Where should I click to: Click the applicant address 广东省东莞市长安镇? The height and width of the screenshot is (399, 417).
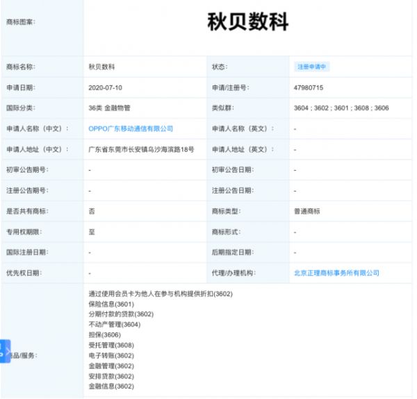coord(141,149)
